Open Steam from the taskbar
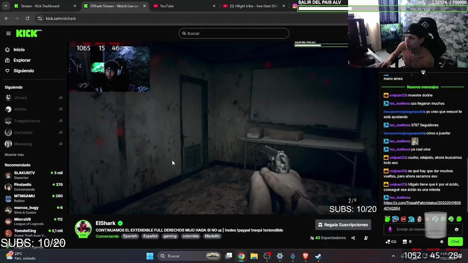This screenshot has width=468, height=263. pyautogui.click(x=318, y=256)
